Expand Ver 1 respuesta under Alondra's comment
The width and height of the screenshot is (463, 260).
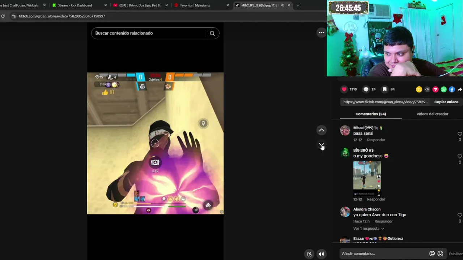pyautogui.click(x=369, y=229)
